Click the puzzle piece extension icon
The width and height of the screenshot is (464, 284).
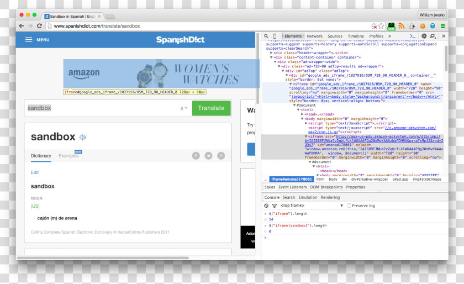(x=412, y=26)
